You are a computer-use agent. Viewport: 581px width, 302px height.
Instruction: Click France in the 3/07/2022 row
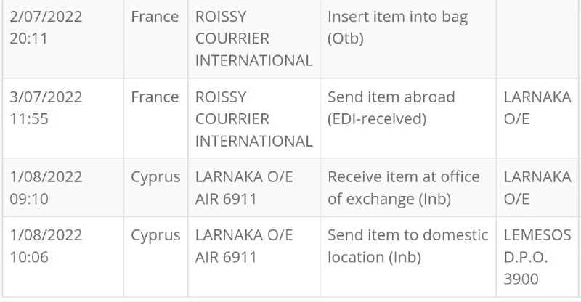coord(154,97)
